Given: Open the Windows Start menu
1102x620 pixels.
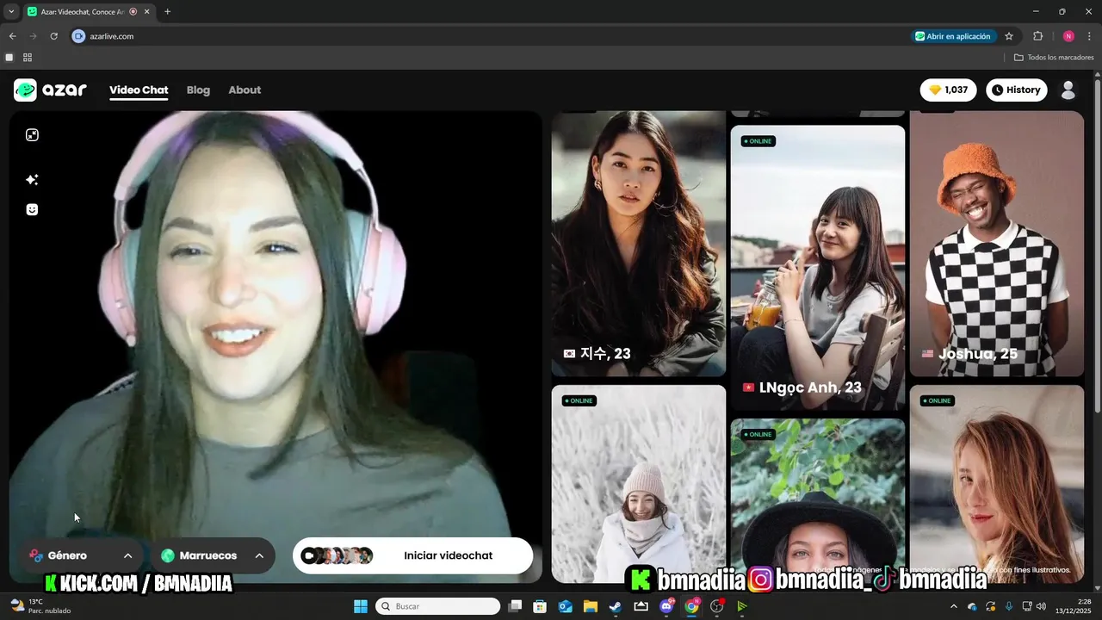Looking at the screenshot, I should pos(360,606).
